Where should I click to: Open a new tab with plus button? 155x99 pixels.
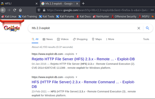pyautogui.click(x=83, y=3)
